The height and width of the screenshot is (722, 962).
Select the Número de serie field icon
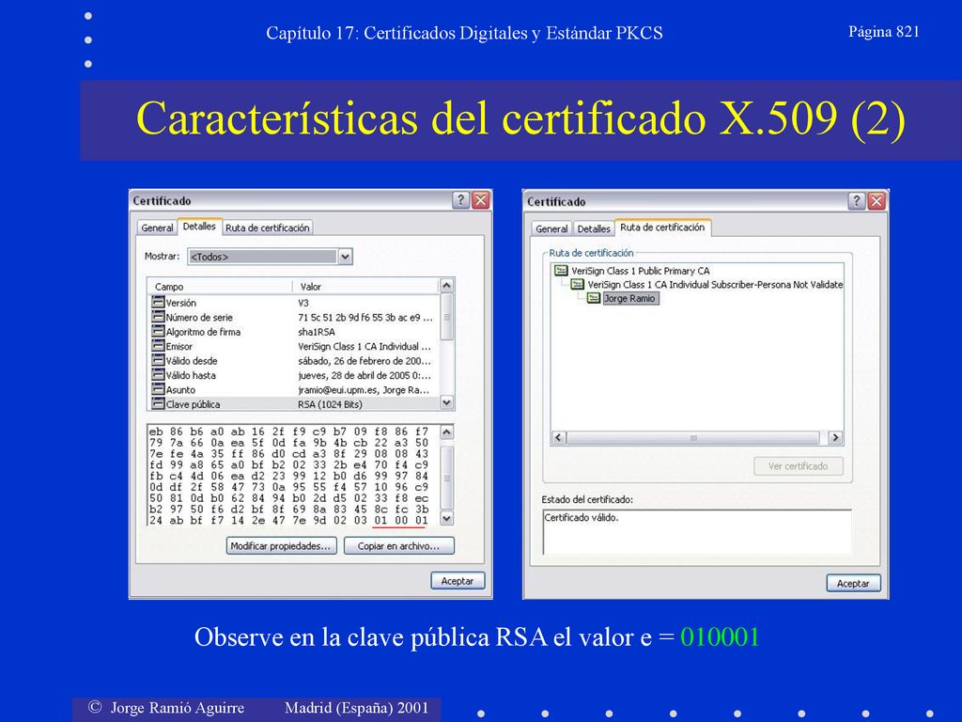pyautogui.click(x=158, y=317)
